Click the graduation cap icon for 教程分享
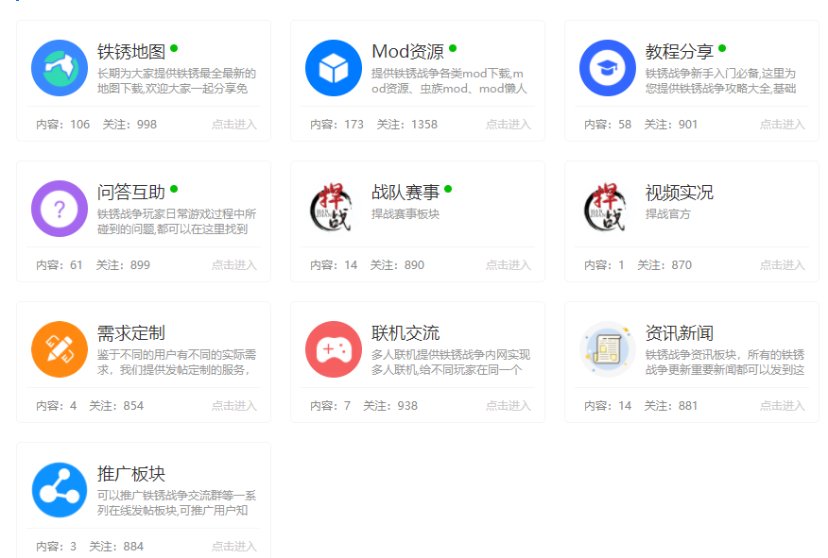828x558 pixels. 608,68
